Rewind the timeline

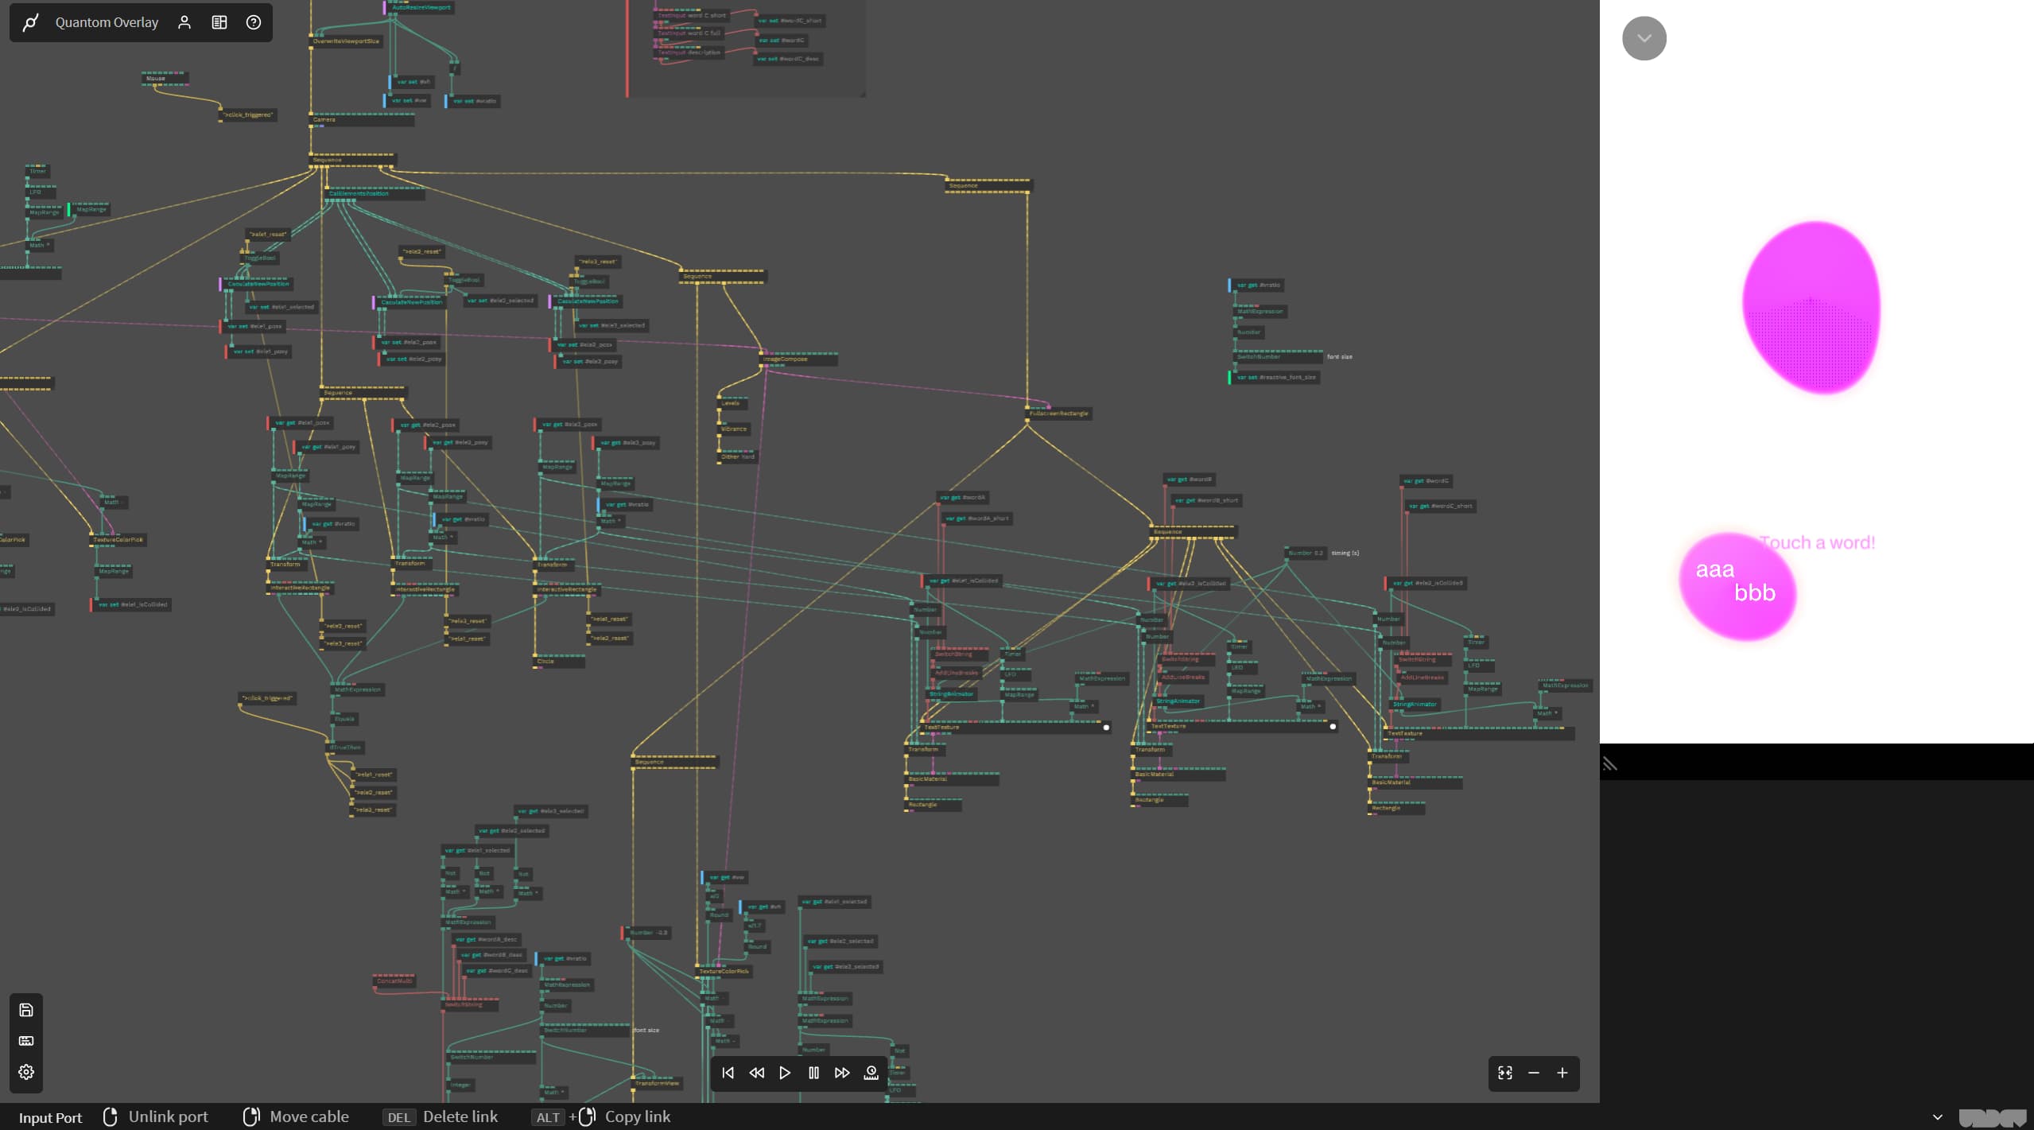(756, 1073)
